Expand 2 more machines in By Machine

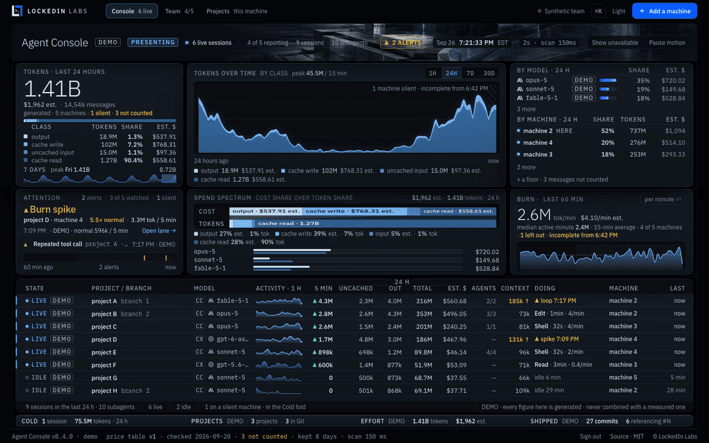tap(526, 167)
